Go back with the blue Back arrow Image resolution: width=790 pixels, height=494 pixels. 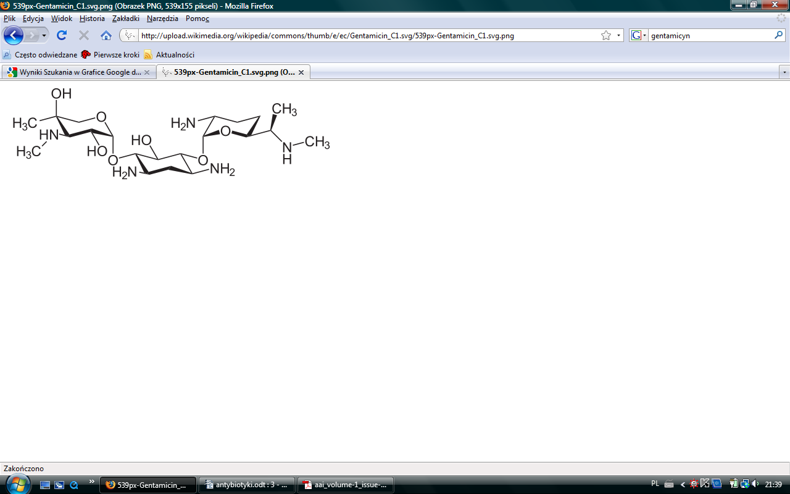(x=13, y=35)
